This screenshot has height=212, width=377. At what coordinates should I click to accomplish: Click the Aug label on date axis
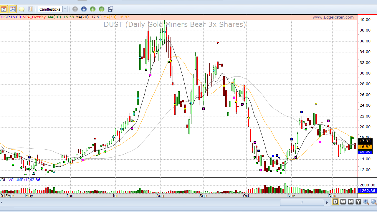(160, 196)
